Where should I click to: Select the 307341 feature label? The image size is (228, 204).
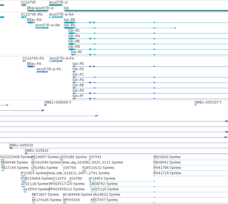pos(95,157)
